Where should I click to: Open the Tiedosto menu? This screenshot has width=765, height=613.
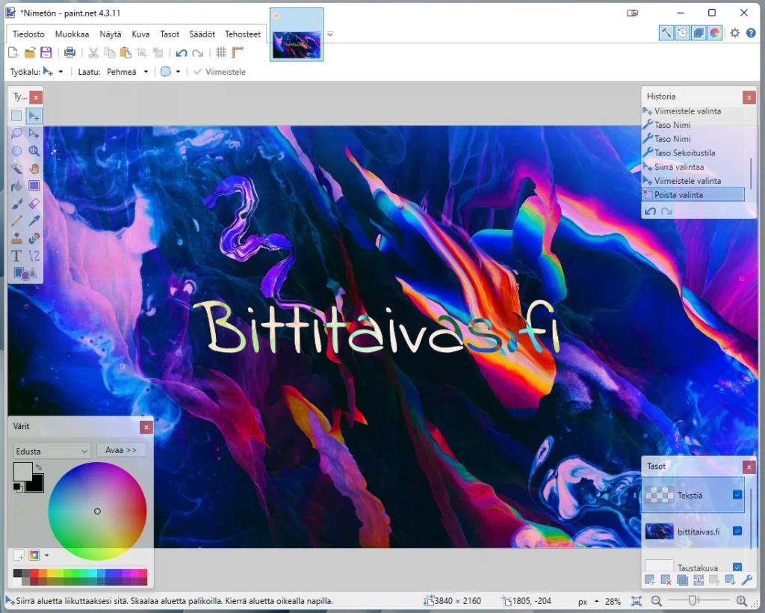coord(28,34)
